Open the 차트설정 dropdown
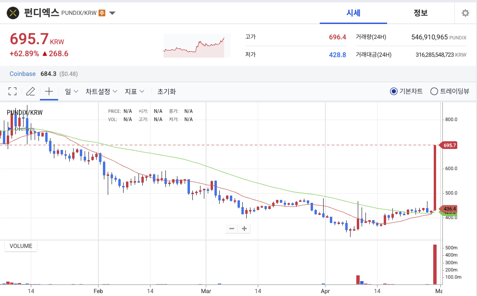The height and width of the screenshot is (296, 477). pyautogui.click(x=101, y=91)
